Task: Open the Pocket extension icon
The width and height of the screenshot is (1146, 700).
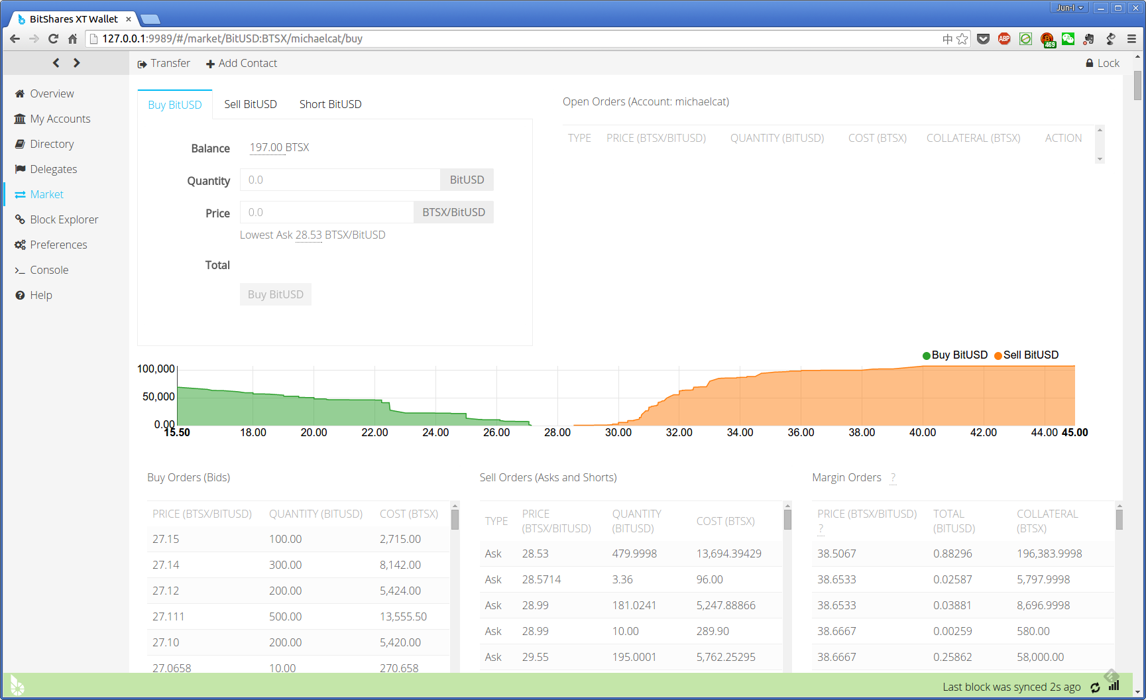Action: click(x=983, y=38)
